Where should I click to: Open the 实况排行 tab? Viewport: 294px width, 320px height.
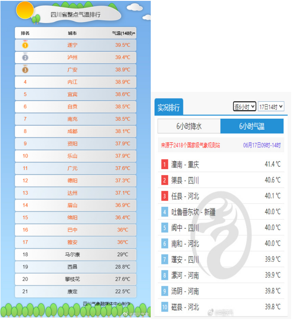tap(169, 108)
